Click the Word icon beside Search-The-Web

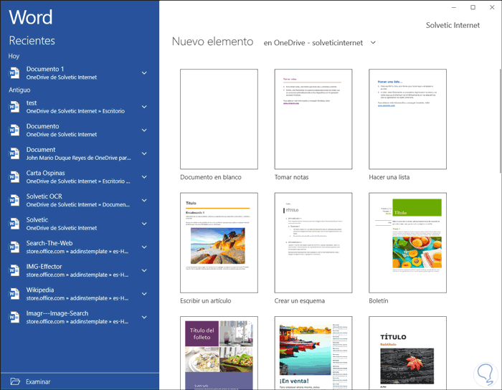pyautogui.click(x=14, y=247)
